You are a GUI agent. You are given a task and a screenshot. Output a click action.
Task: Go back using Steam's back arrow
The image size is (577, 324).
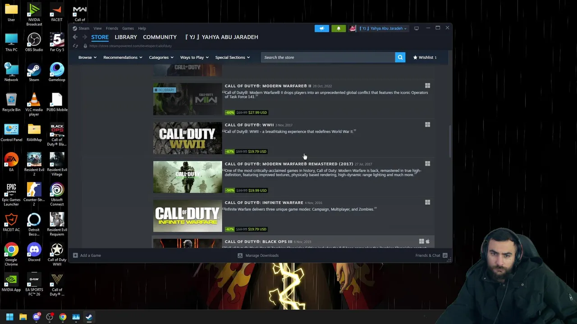pos(75,37)
